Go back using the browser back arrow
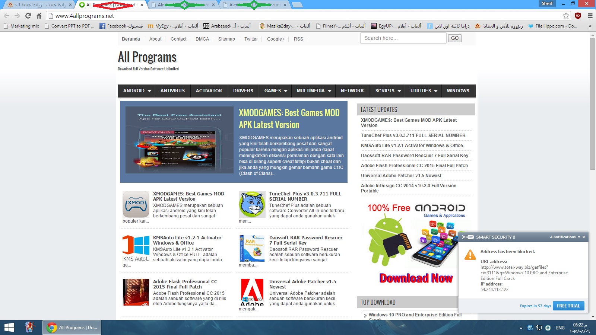596x335 pixels. 6,16
